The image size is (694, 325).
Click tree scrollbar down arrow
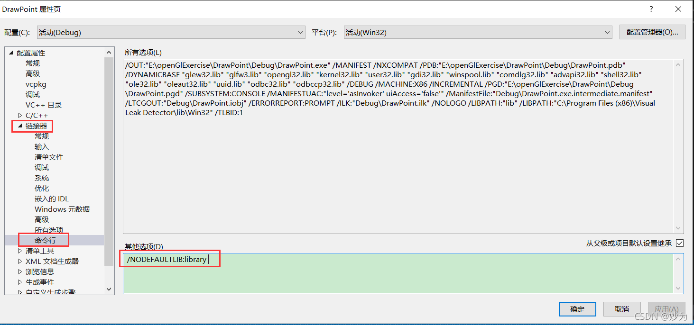tap(109, 289)
